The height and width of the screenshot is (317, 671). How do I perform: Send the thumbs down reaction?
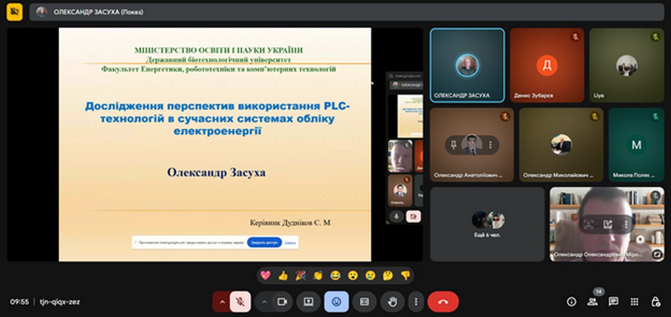pyautogui.click(x=405, y=276)
